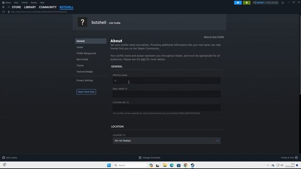The height and width of the screenshot is (169, 301).
Task: Click the bstshell profile name heading
Action: (99, 23)
